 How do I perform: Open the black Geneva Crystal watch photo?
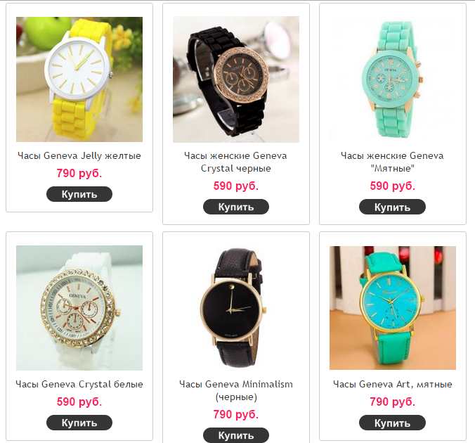pyautogui.click(x=236, y=79)
